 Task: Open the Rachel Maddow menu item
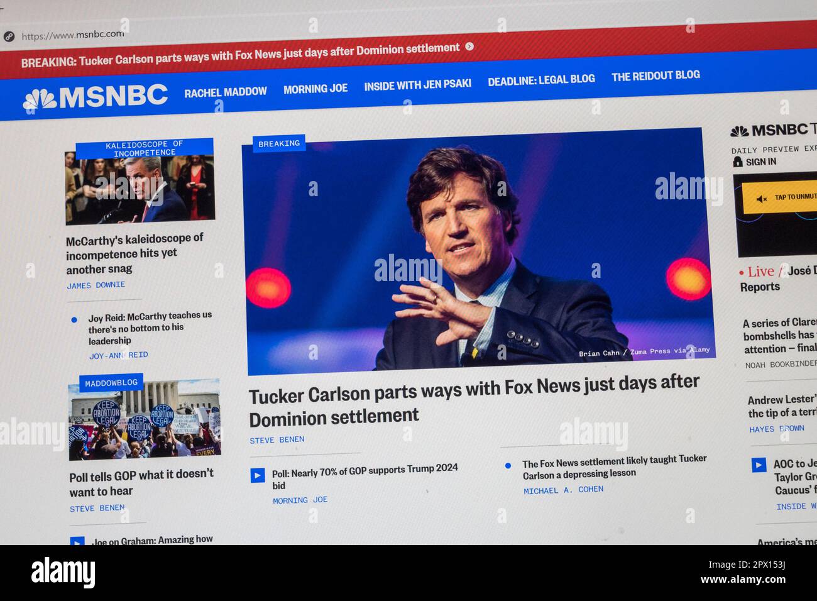click(x=226, y=92)
